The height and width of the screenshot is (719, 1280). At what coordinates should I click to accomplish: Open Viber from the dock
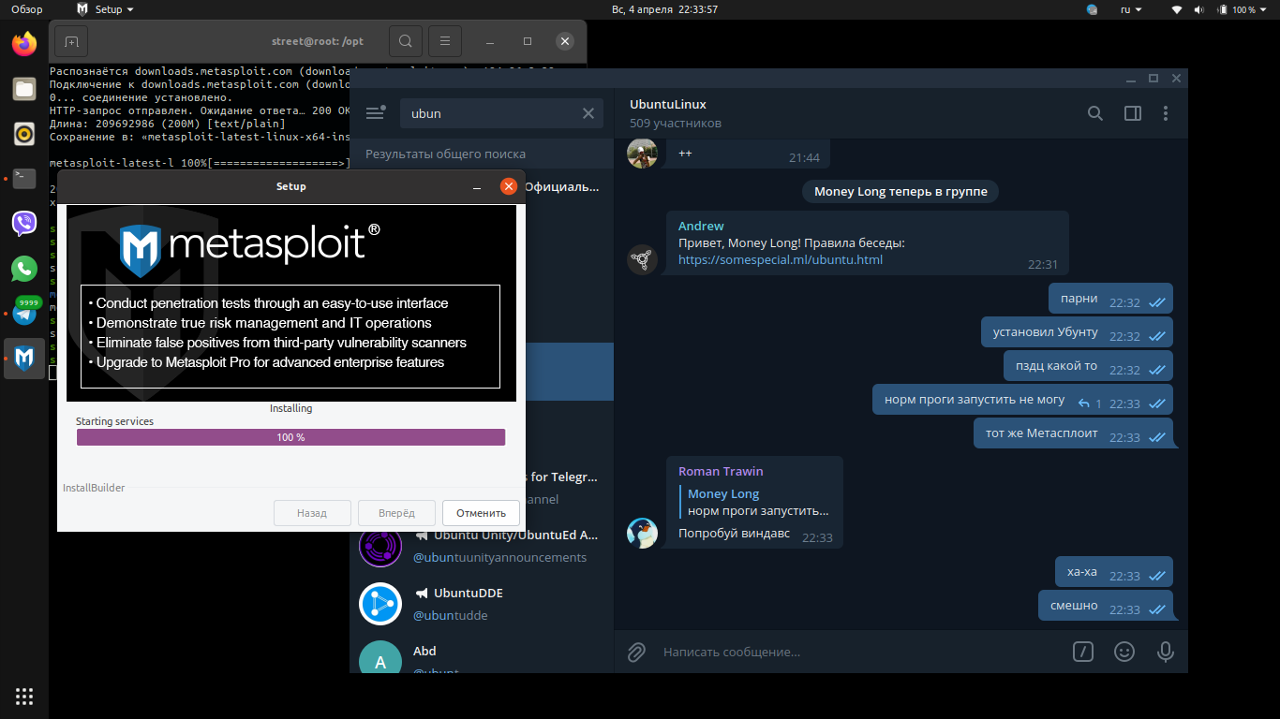pyautogui.click(x=24, y=223)
